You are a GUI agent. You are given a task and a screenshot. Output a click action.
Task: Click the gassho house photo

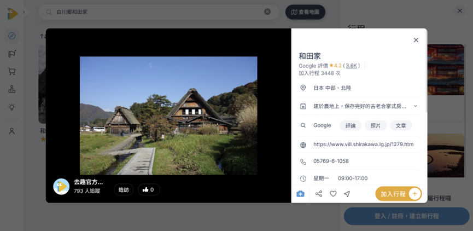tap(168, 116)
